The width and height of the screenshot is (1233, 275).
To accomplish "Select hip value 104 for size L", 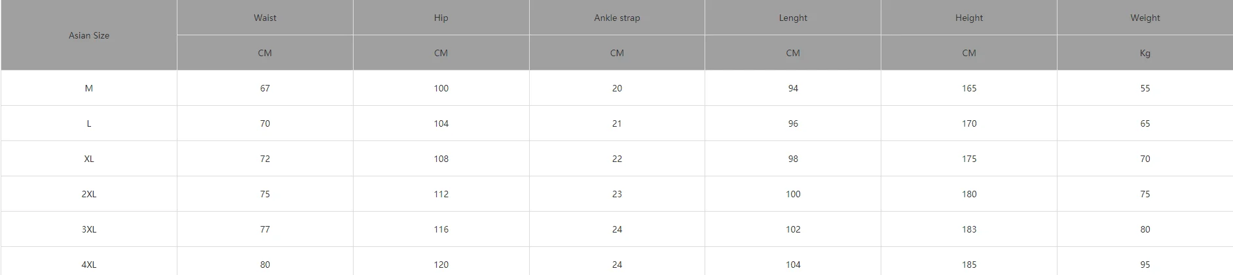I will click(441, 123).
